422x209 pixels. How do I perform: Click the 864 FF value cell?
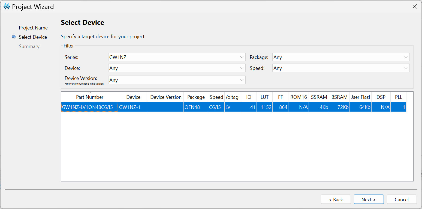(x=281, y=107)
